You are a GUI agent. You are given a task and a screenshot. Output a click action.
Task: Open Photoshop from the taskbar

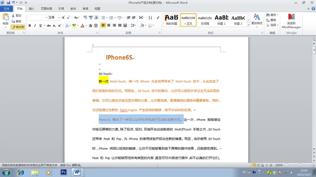pos(63,172)
